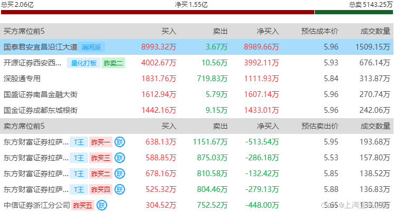Viewport: 394px width, 212px height.
Task: Click the 总卖 5143.25万 label
Action: point(371,4)
